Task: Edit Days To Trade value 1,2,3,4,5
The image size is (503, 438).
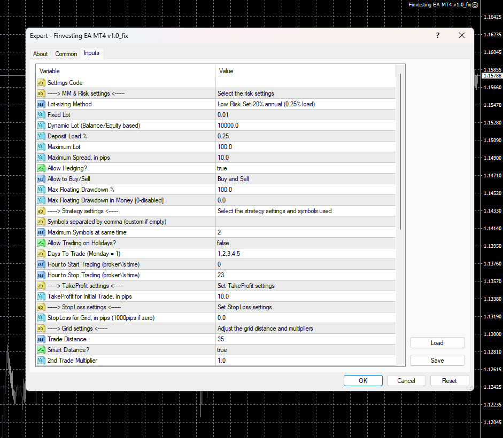Action: (x=306, y=254)
